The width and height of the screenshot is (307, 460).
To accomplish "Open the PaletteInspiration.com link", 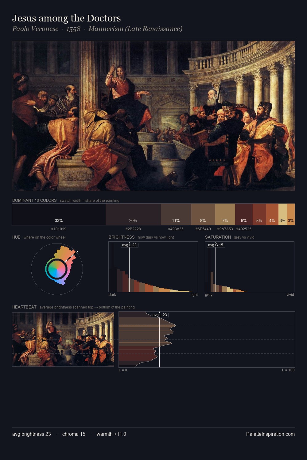I will 270,434.
